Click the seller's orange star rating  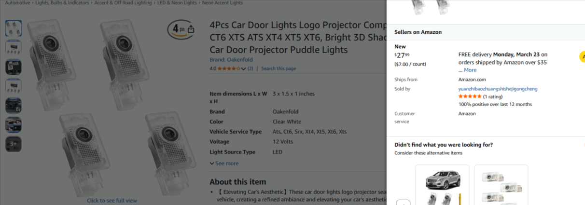click(x=470, y=96)
